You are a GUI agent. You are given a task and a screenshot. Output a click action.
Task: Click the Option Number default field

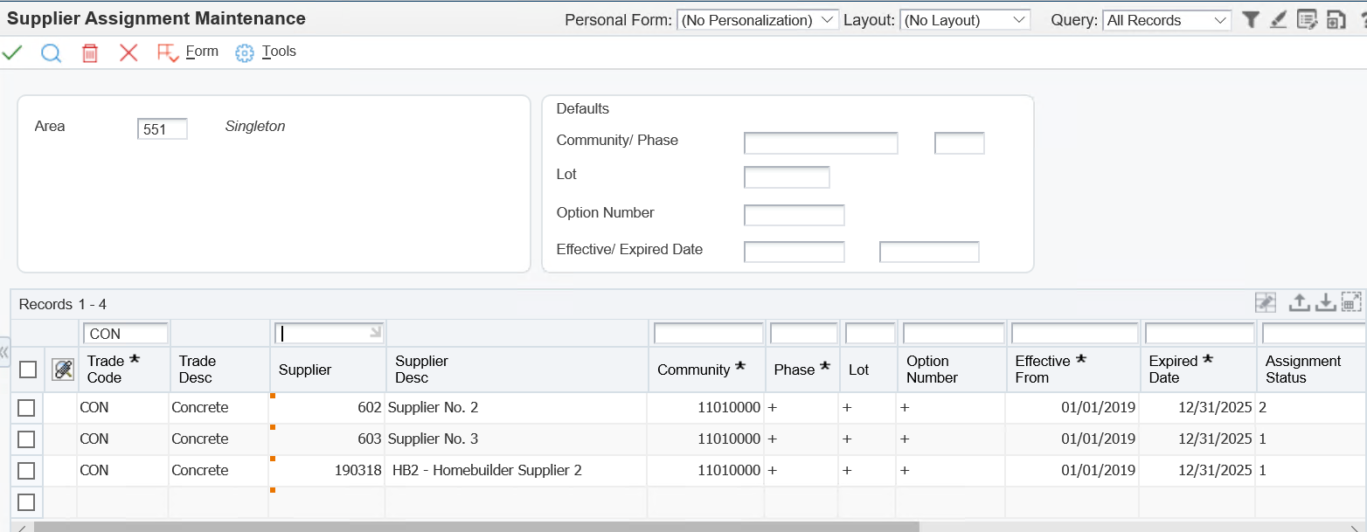795,215
